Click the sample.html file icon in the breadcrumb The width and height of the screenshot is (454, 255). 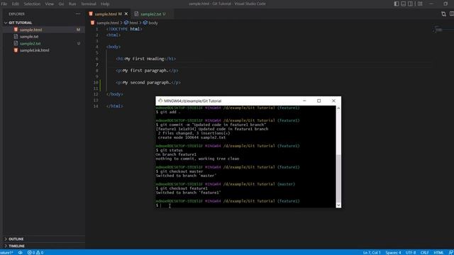point(93,23)
